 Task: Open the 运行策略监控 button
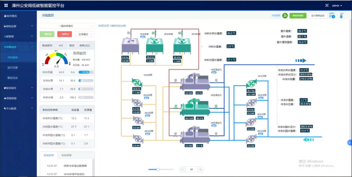coord(318,16)
